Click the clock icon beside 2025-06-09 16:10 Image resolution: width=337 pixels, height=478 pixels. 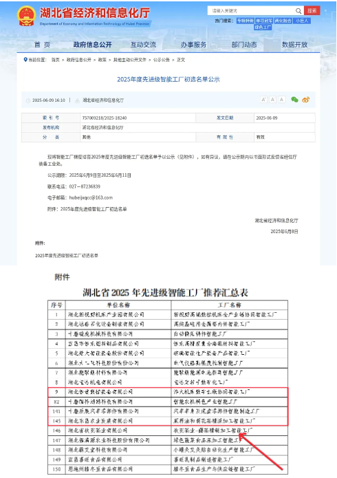tap(28, 100)
